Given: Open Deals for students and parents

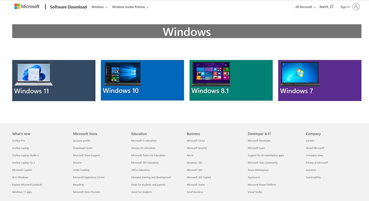Looking at the screenshot, I should (x=148, y=184).
